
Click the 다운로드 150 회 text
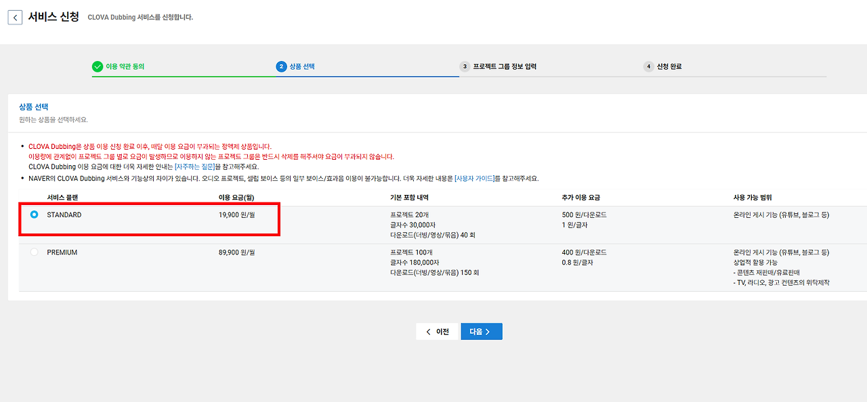pos(436,272)
